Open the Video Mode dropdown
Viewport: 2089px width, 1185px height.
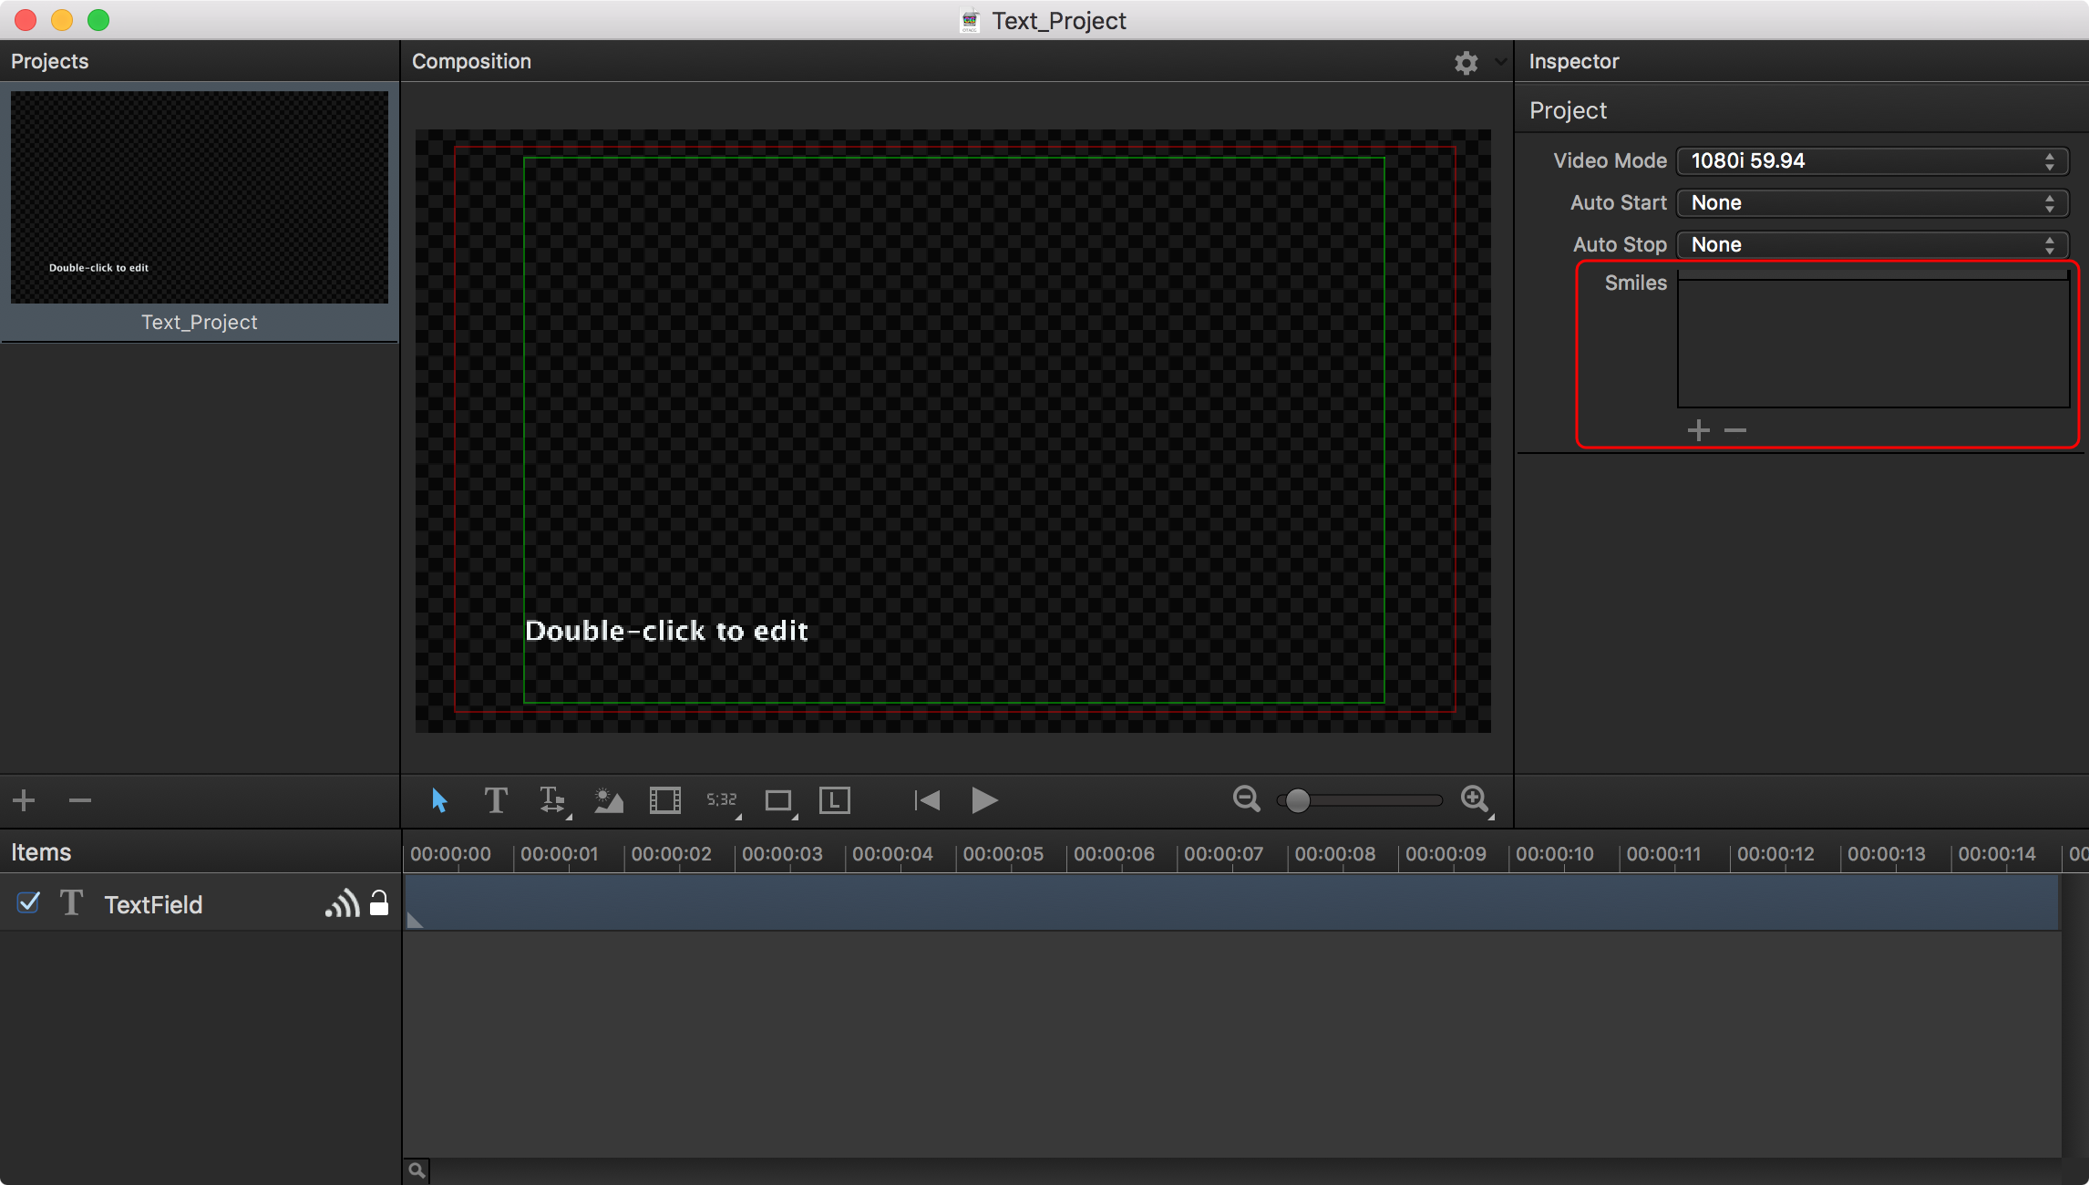[x=1873, y=161]
